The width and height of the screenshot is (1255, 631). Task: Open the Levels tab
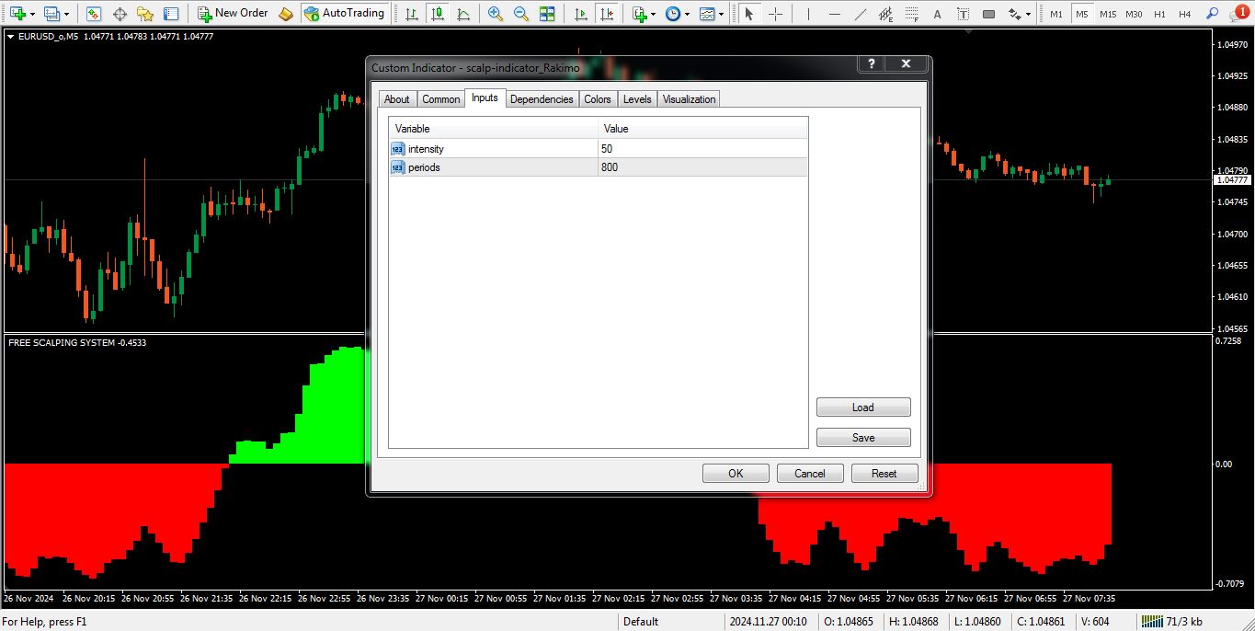click(636, 99)
